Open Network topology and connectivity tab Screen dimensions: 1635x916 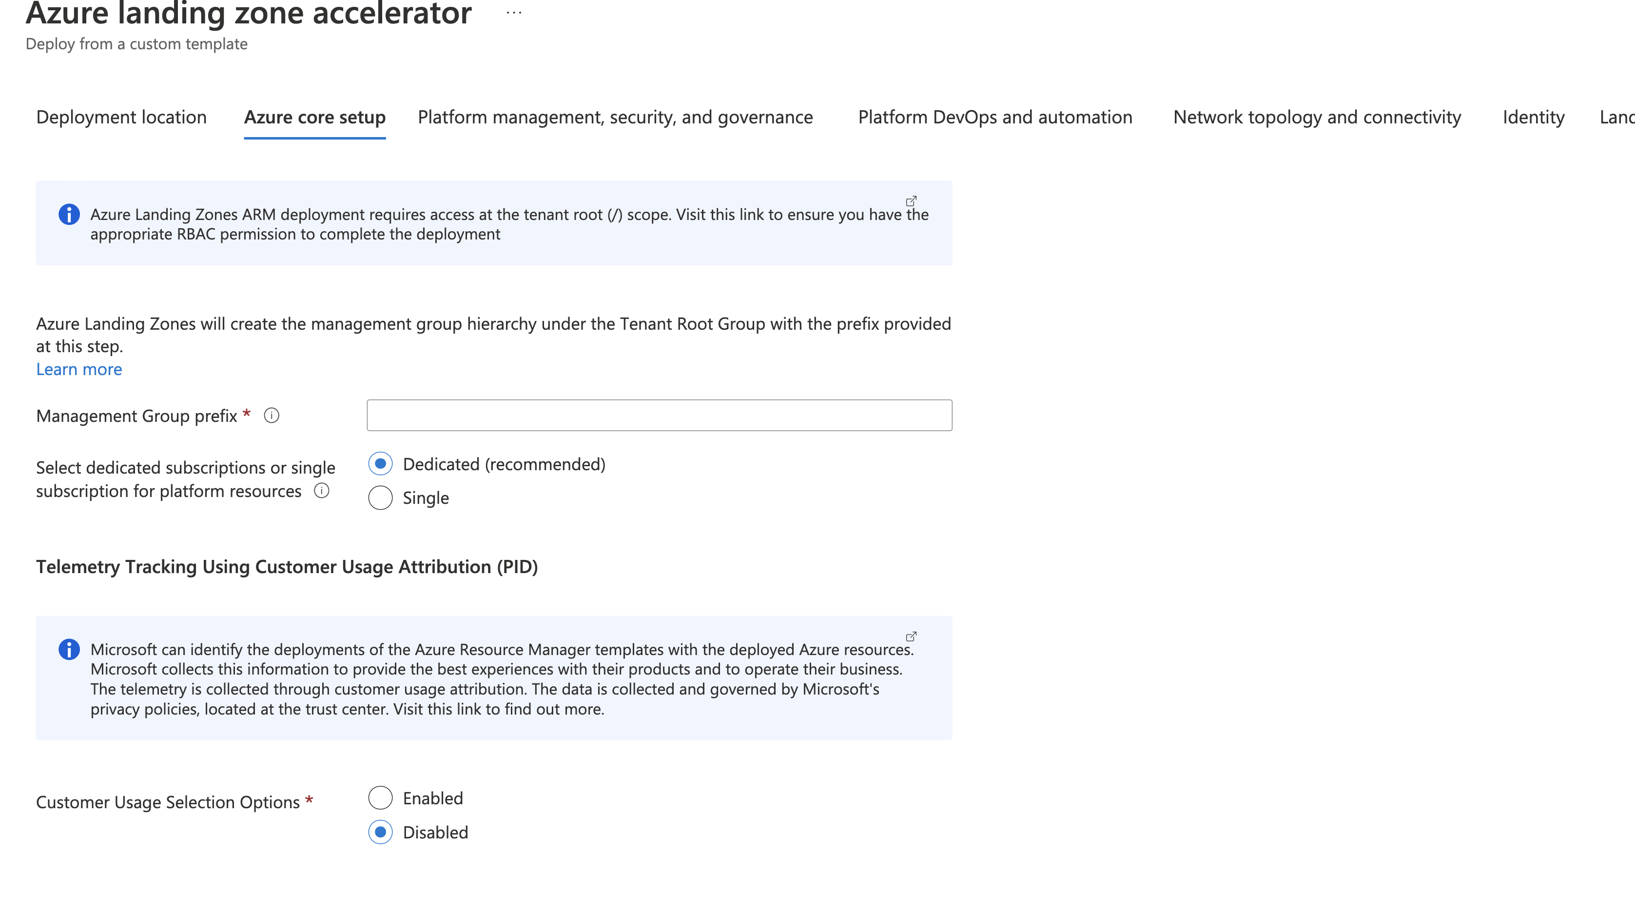[1317, 117]
